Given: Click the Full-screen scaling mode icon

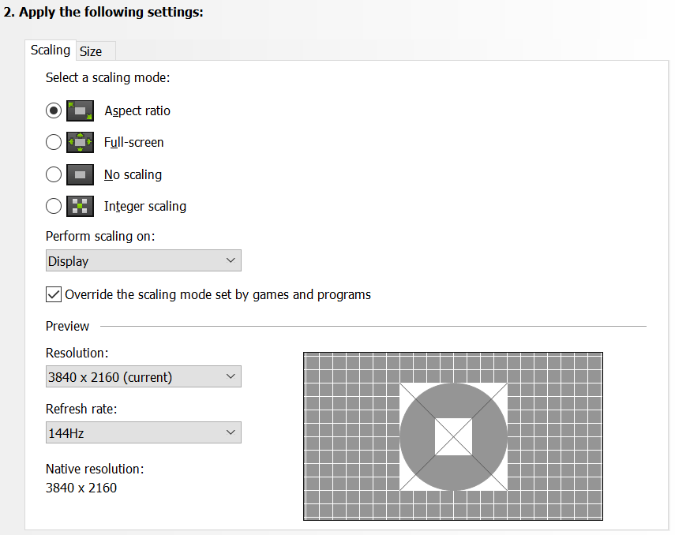Looking at the screenshot, I should pyautogui.click(x=80, y=143).
